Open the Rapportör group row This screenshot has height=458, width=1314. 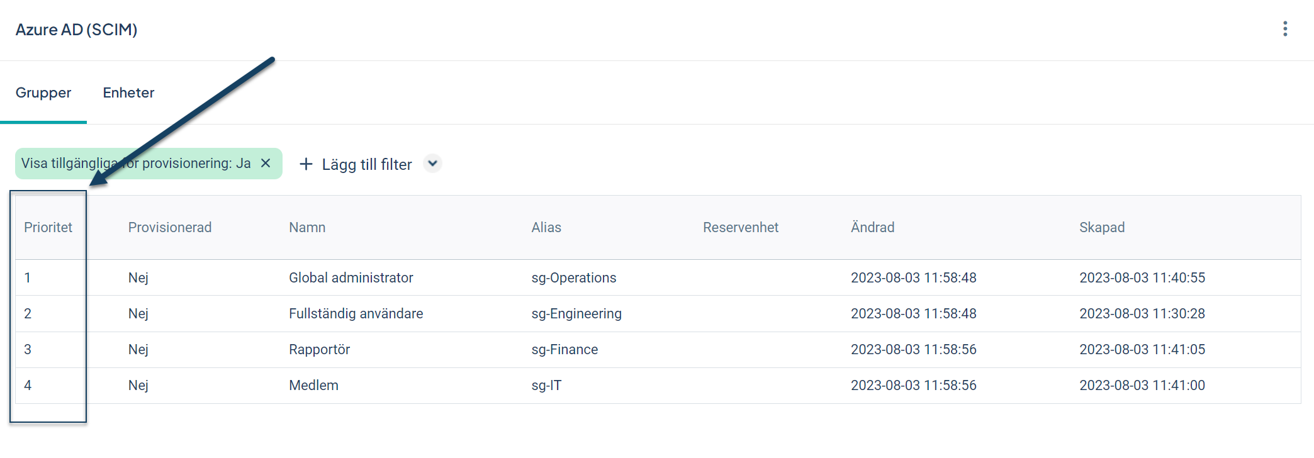[x=658, y=349]
